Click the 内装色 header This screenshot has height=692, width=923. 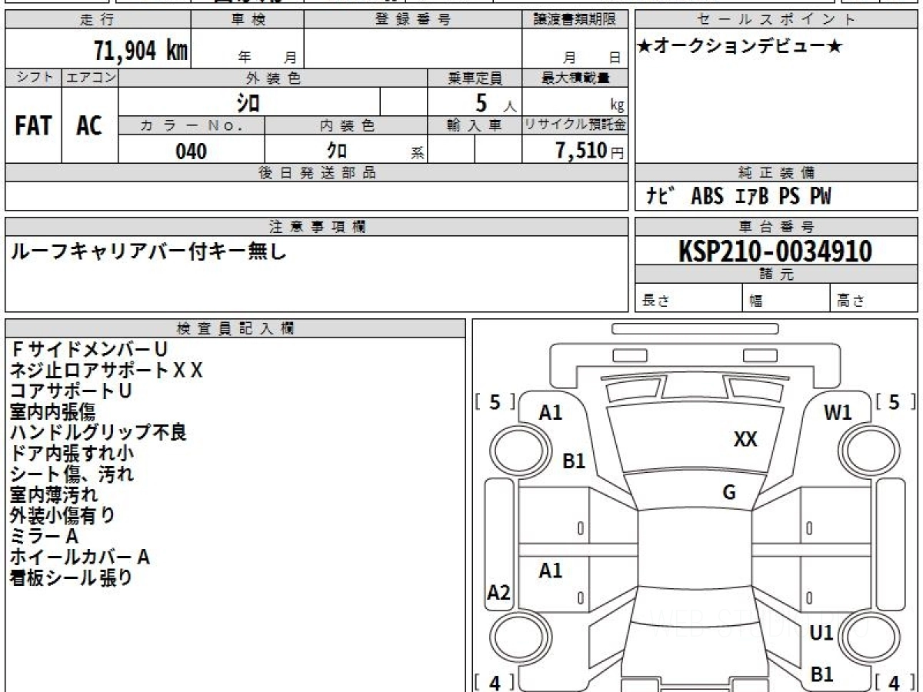pyautogui.click(x=346, y=125)
